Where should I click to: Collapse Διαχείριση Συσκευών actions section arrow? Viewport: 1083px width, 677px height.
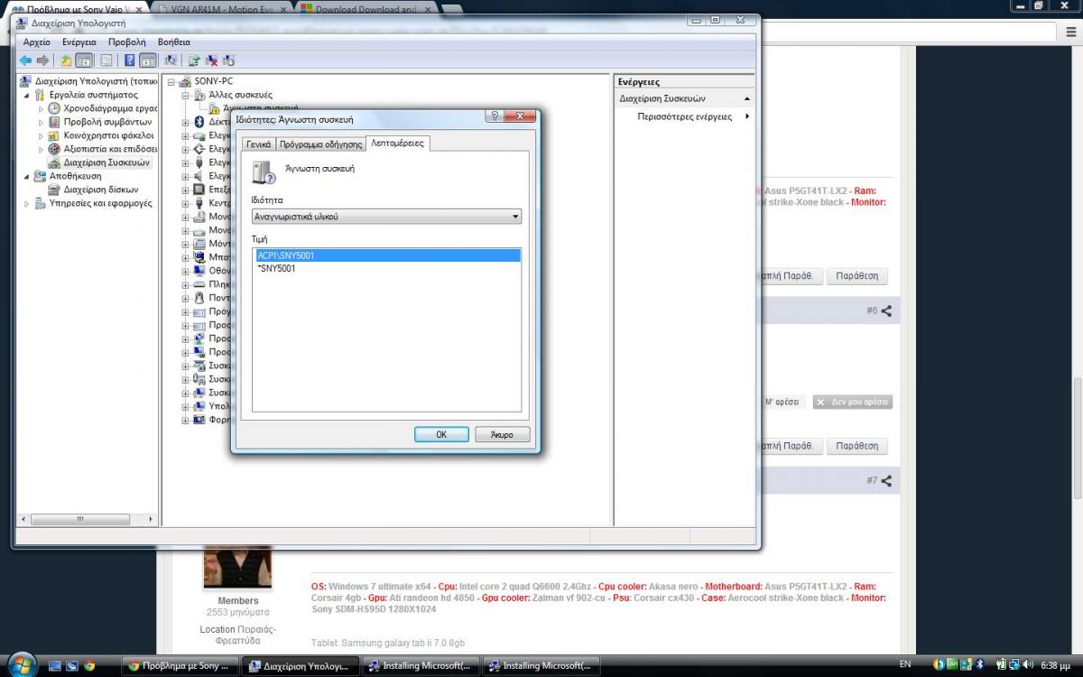[x=747, y=98]
